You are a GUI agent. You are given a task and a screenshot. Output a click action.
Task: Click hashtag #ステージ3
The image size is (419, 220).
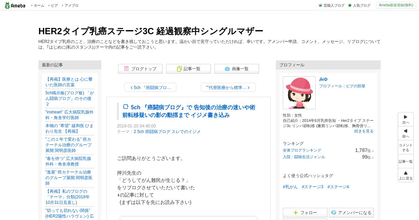[313, 187]
